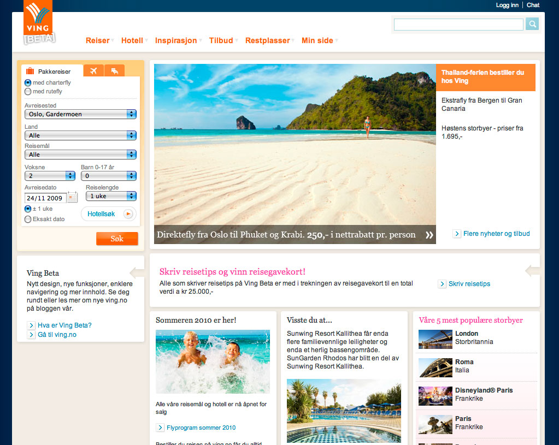Click the Sunwing resort pool photo
The width and height of the screenshot is (559, 445).
click(x=344, y=411)
